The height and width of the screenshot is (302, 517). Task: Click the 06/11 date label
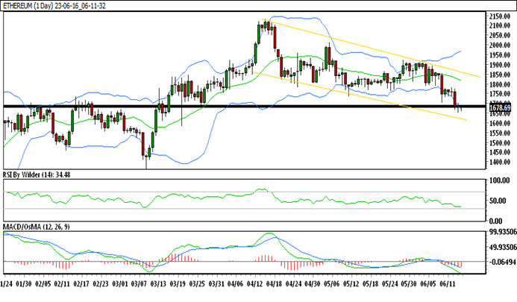(x=448, y=284)
